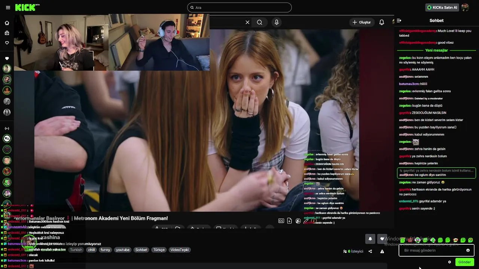479x269 pixels.
Task: Jump to Yeni mesajlar divider label
Action: [436, 50]
